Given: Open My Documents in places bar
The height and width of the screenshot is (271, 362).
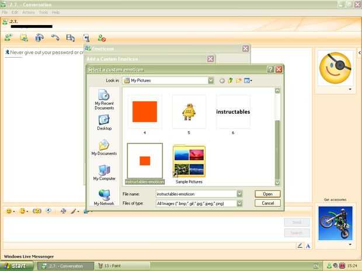Looking at the screenshot, I should coord(104,147).
